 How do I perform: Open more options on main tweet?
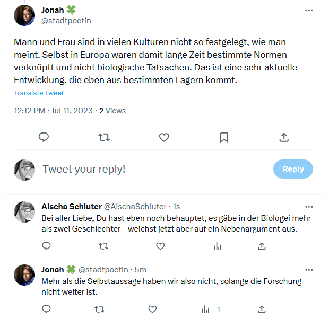(309, 10)
